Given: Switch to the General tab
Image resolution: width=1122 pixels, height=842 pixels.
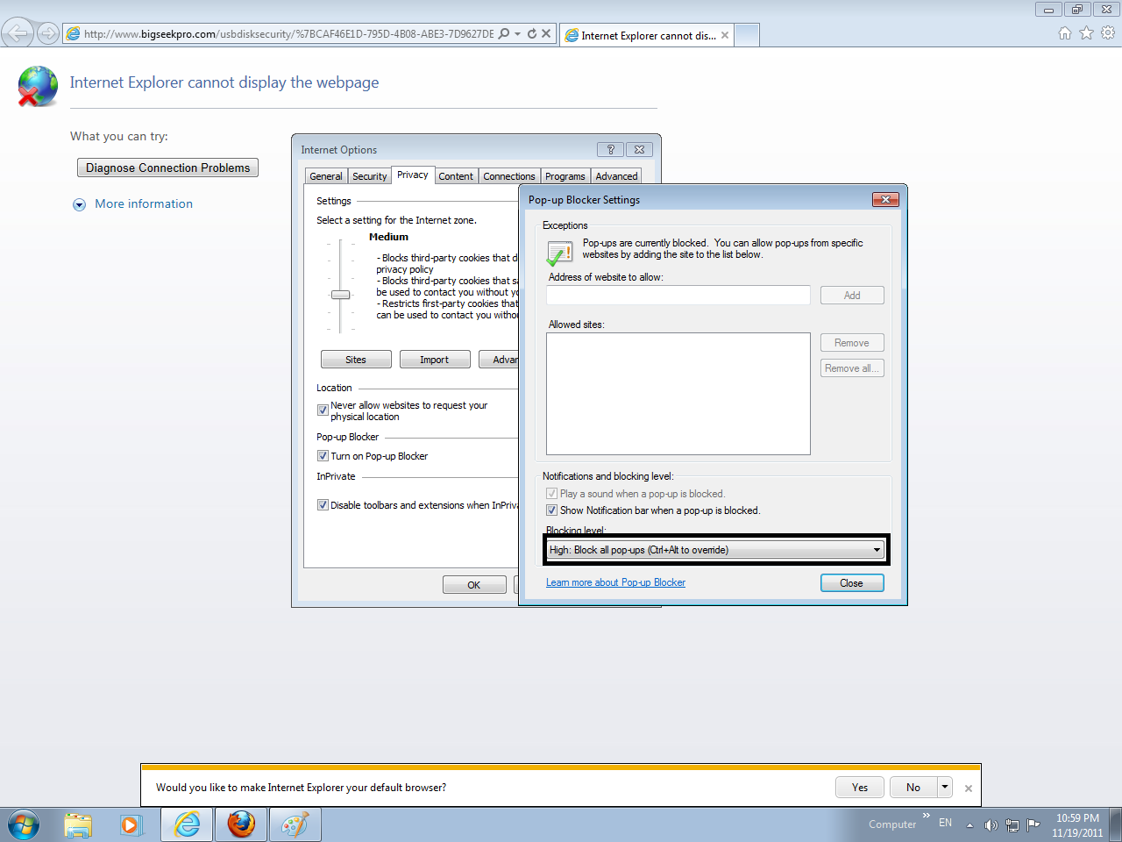Looking at the screenshot, I should coord(326,176).
